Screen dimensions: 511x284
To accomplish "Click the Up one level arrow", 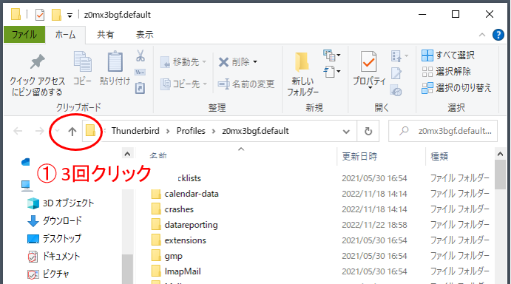I will (x=72, y=131).
